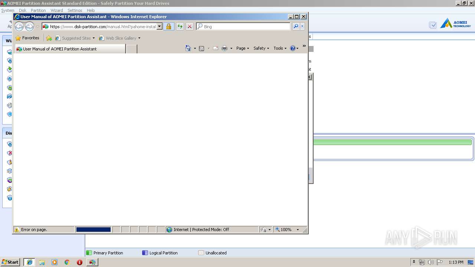Click the green Primary Partition legend swatch
Image resolution: width=475 pixels, height=267 pixels.
pos(89,253)
